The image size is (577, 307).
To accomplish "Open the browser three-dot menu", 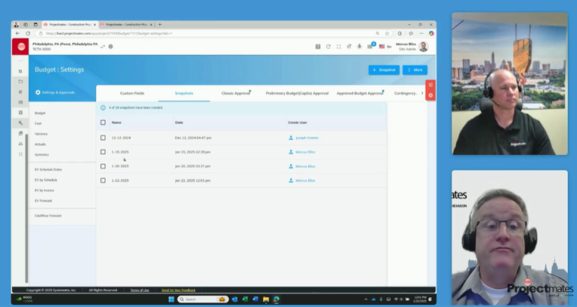I will [x=421, y=33].
